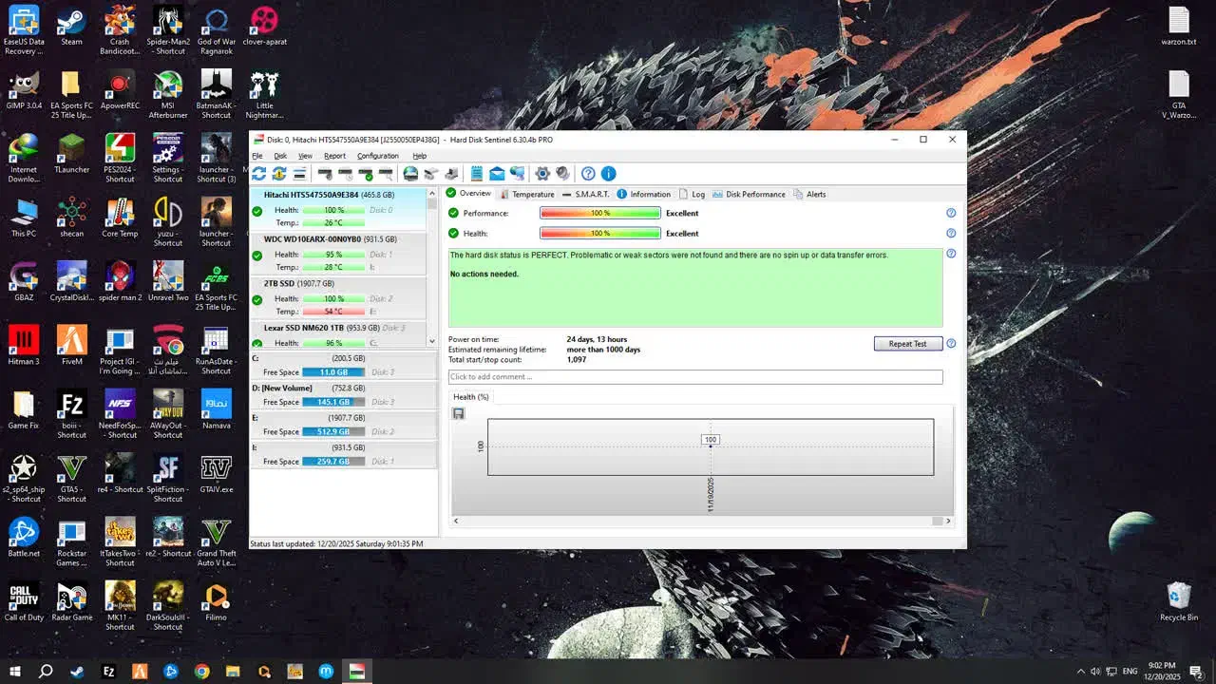The image size is (1216, 684).
Task: Click the question mark next to Performance bar
Action: click(951, 214)
